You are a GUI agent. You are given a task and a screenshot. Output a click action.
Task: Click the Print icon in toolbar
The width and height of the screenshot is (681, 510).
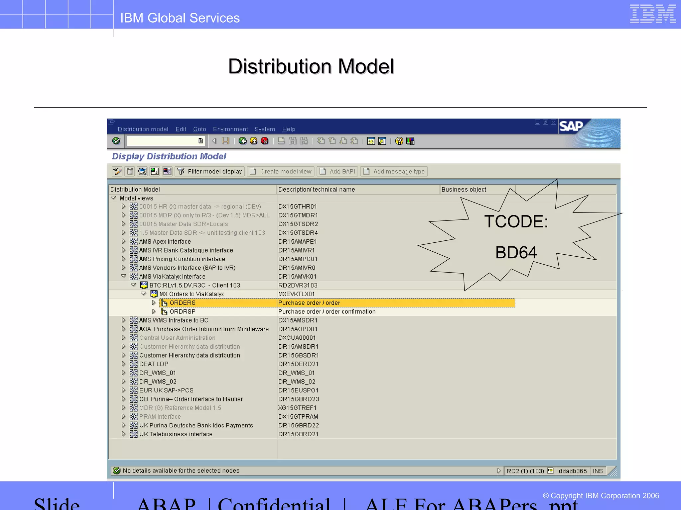tap(281, 141)
